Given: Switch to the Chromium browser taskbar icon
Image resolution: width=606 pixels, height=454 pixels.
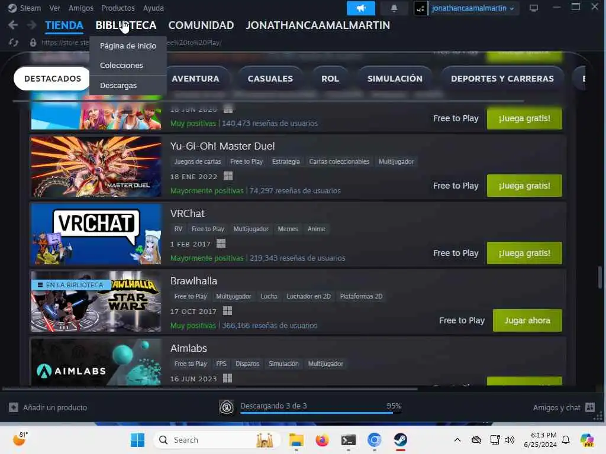Looking at the screenshot, I should (374, 440).
